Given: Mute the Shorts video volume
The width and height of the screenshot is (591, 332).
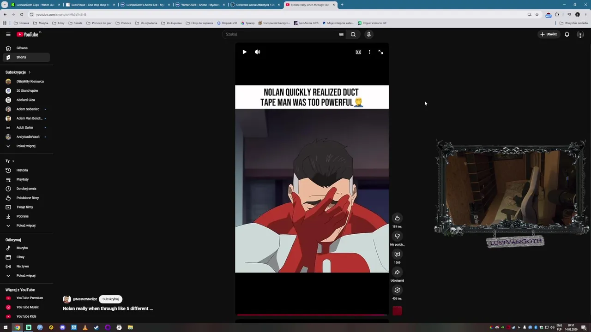Looking at the screenshot, I should (x=258, y=52).
